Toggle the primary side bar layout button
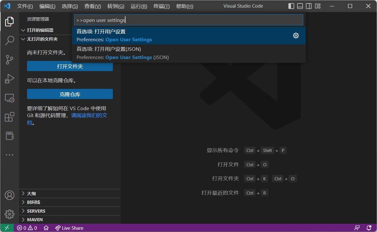Image resolution: width=377 pixels, height=232 pixels. point(291,6)
